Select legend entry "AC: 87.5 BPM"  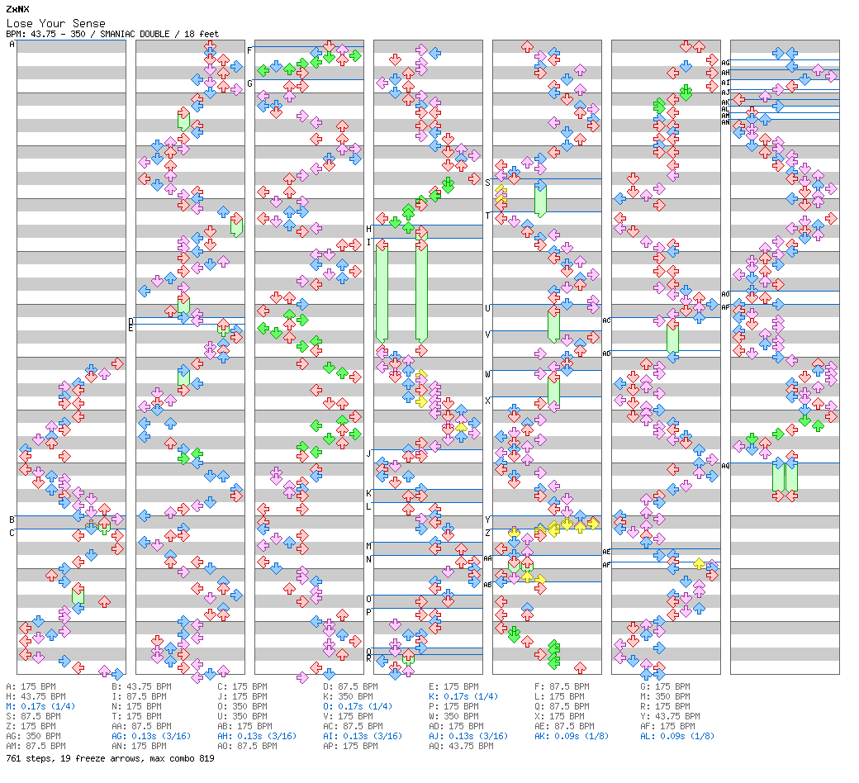tap(353, 726)
